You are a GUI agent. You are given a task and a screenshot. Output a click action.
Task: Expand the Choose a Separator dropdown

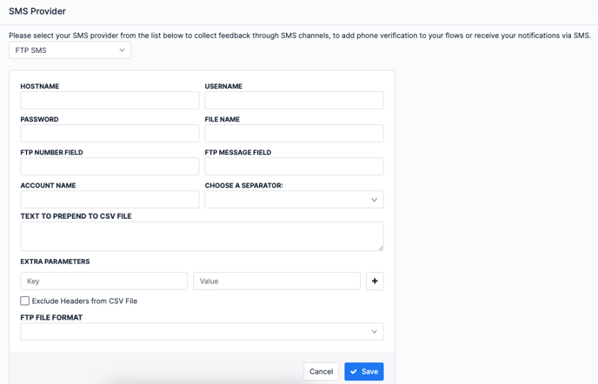coord(294,200)
